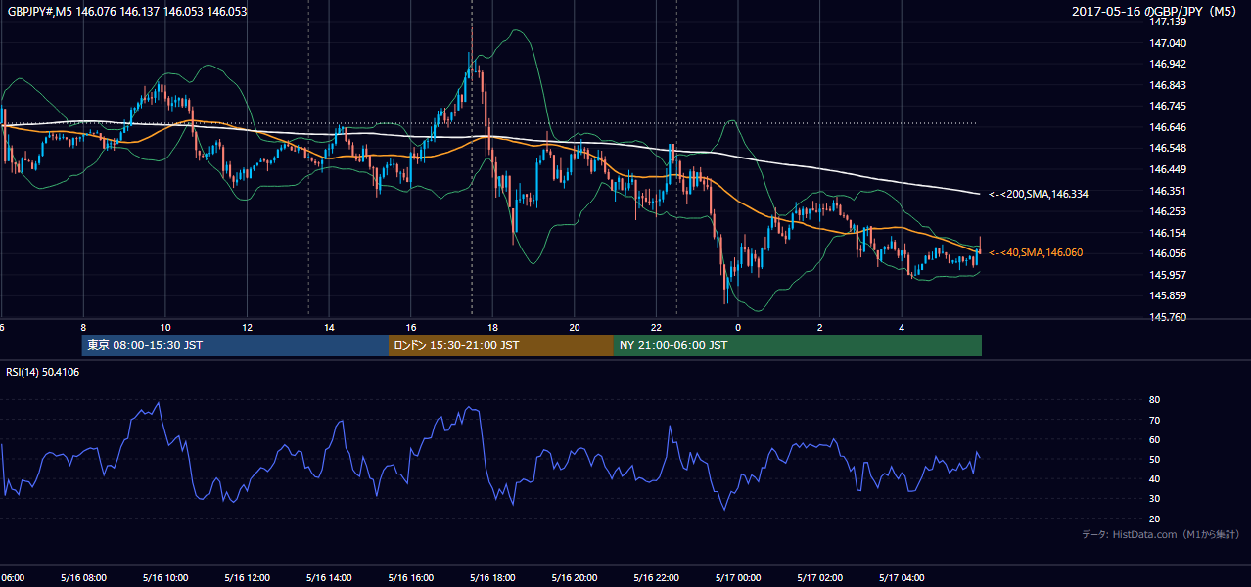Click the price axis value 146.942
Image resolution: width=1251 pixels, height=587 pixels.
[x=1168, y=64]
